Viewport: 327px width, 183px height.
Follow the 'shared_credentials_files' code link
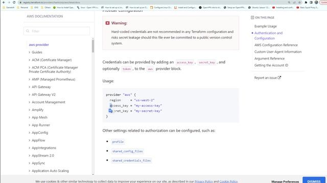tap(131, 161)
